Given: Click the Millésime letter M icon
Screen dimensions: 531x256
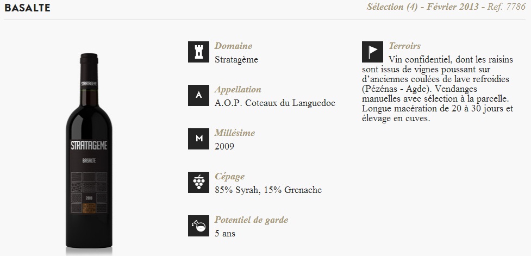Looking at the screenshot, I should tap(198, 139).
